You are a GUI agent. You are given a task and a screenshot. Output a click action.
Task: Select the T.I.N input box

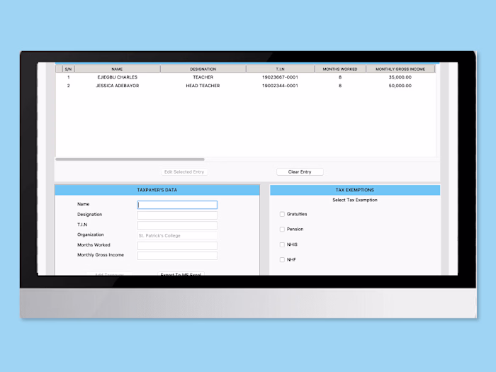[177, 225]
